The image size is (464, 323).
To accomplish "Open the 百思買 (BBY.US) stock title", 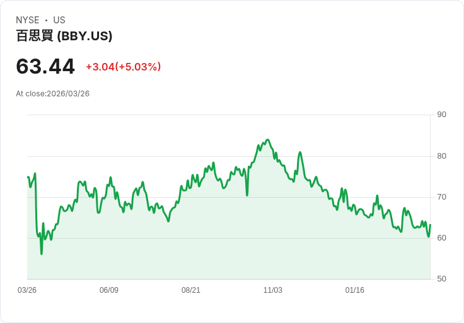I will tap(64, 36).
